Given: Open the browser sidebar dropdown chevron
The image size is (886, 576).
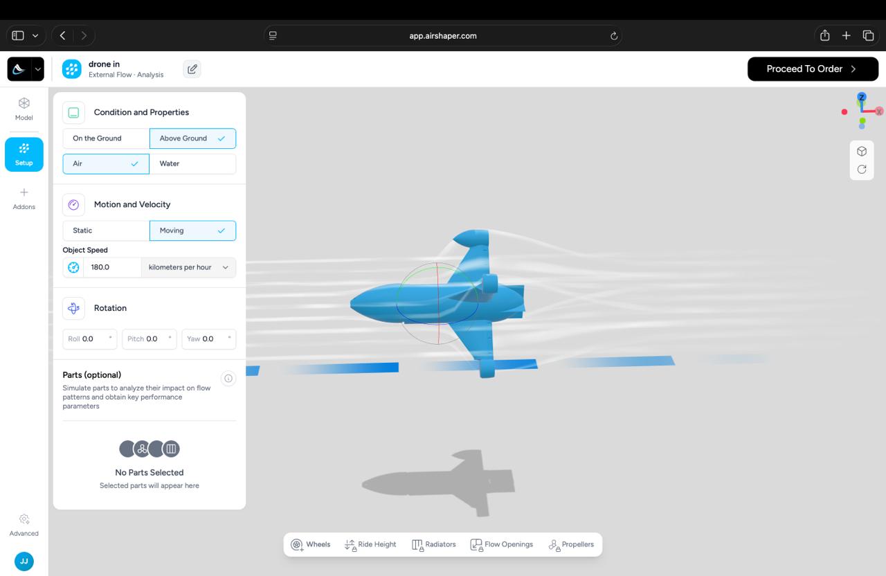Looking at the screenshot, I should coord(35,36).
